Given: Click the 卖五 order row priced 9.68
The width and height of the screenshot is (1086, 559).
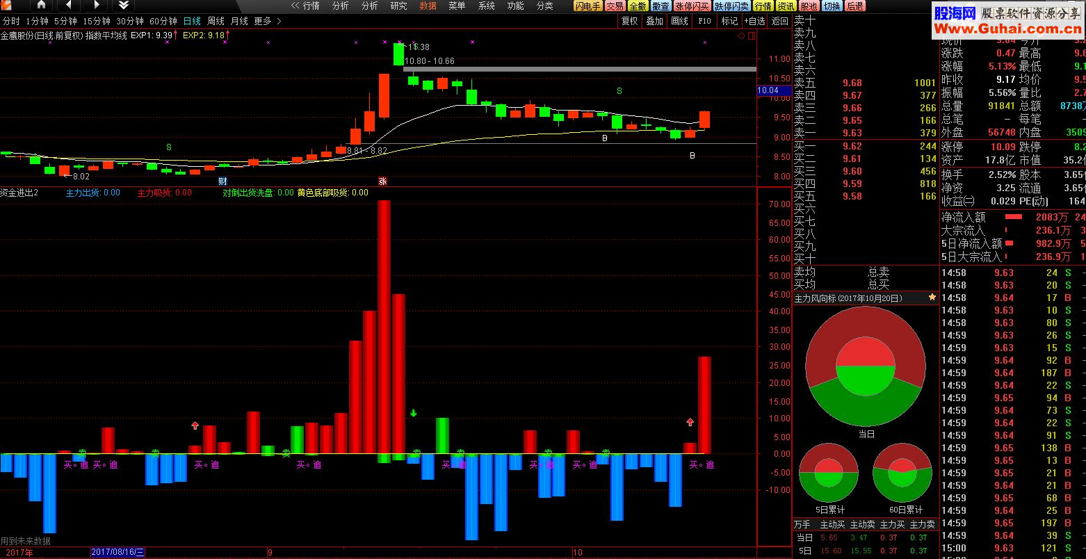Looking at the screenshot, I should point(866,83).
